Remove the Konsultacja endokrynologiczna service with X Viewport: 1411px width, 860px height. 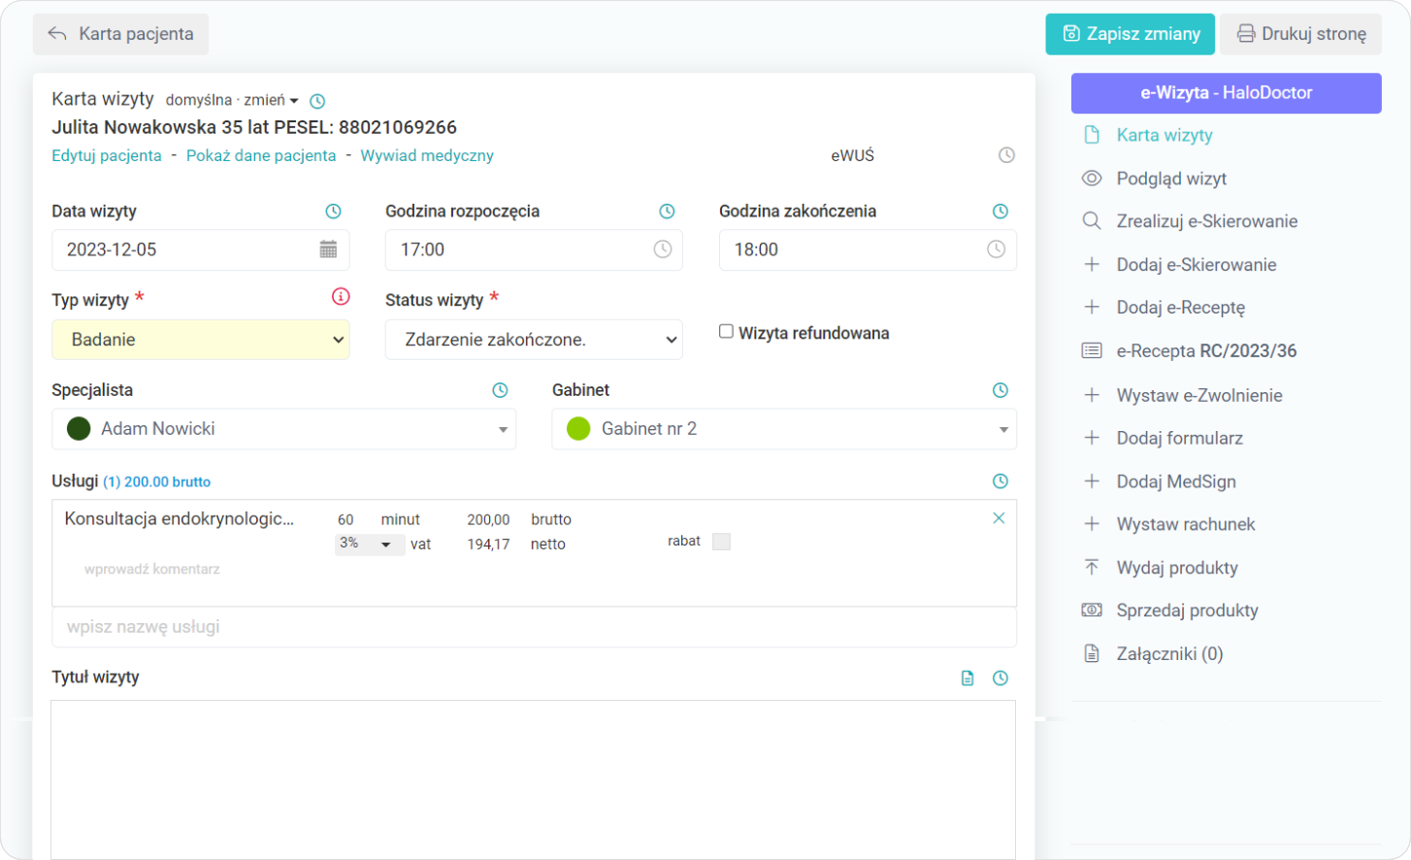tap(999, 518)
